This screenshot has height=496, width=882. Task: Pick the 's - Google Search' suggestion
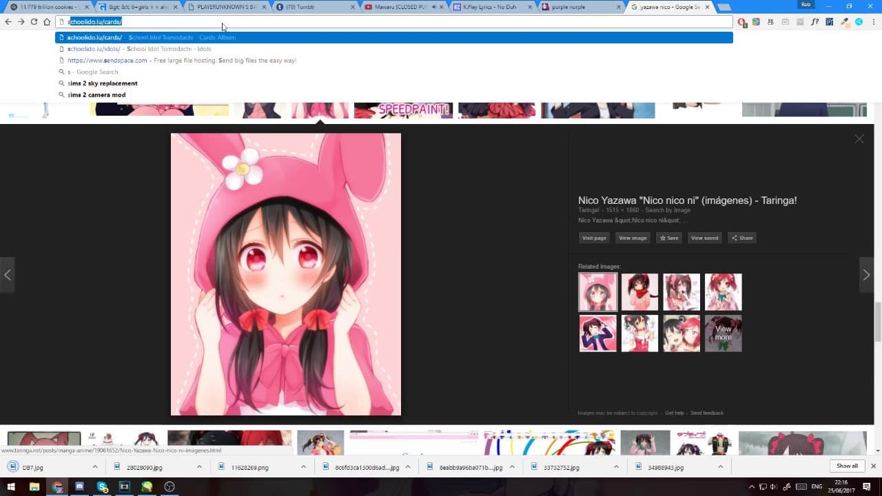(394, 72)
